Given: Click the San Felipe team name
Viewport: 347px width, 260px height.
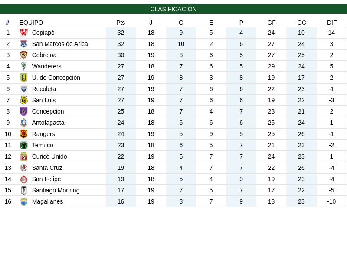Looking at the screenshot, I should [x=46, y=179].
